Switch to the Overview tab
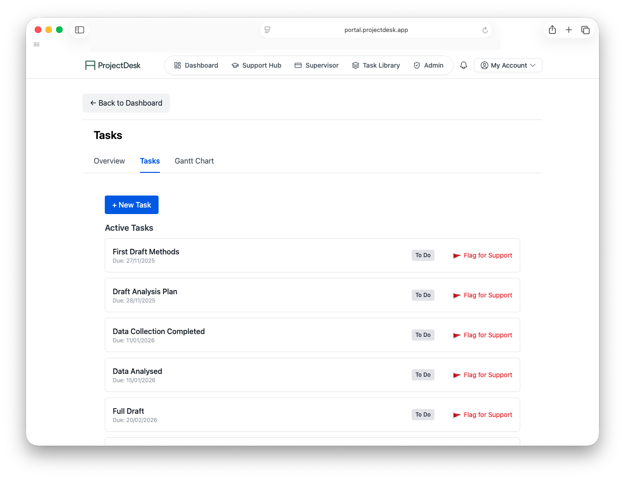625x480 pixels. pyautogui.click(x=109, y=161)
